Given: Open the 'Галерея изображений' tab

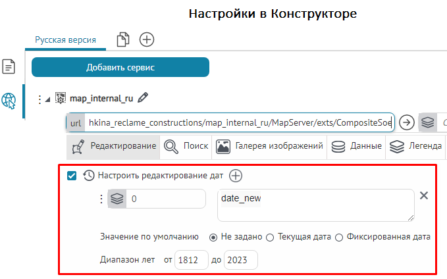Looking at the screenshot, I should pos(270,146).
